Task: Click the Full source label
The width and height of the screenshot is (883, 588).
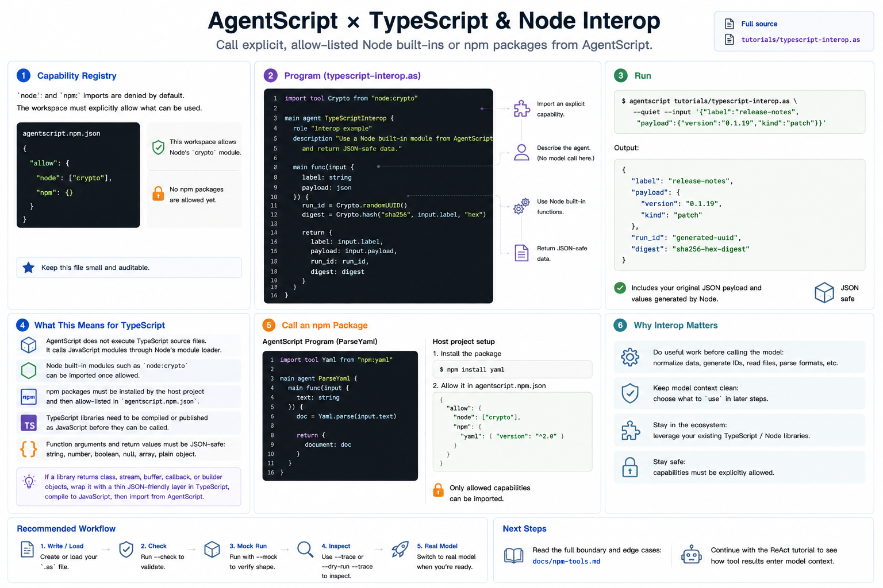Action: 759,24
